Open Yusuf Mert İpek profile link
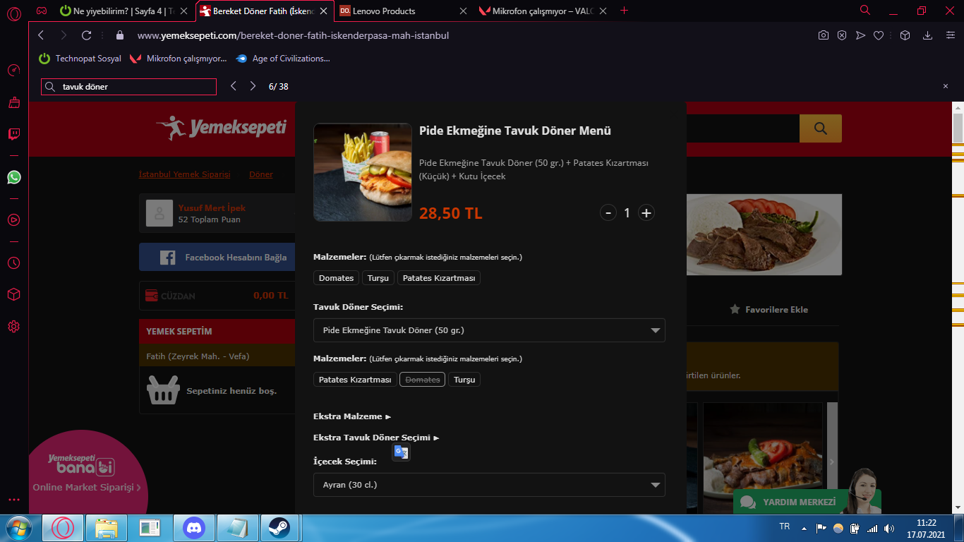The image size is (964, 542). [x=212, y=208]
